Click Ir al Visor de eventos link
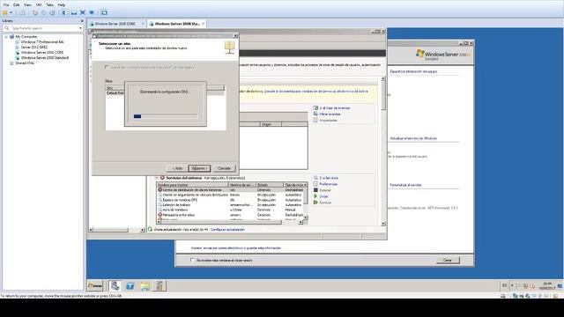This screenshot has height=317, width=564. tap(334, 107)
